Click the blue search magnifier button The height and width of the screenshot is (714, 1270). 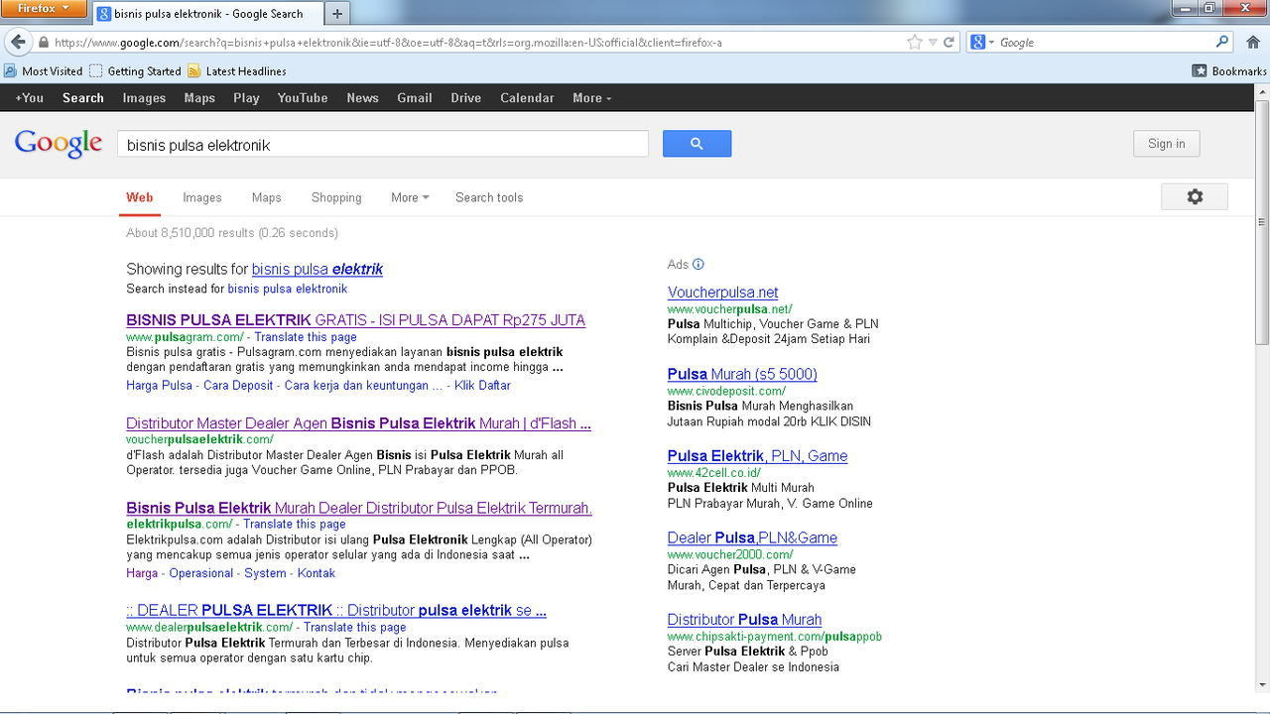697,144
